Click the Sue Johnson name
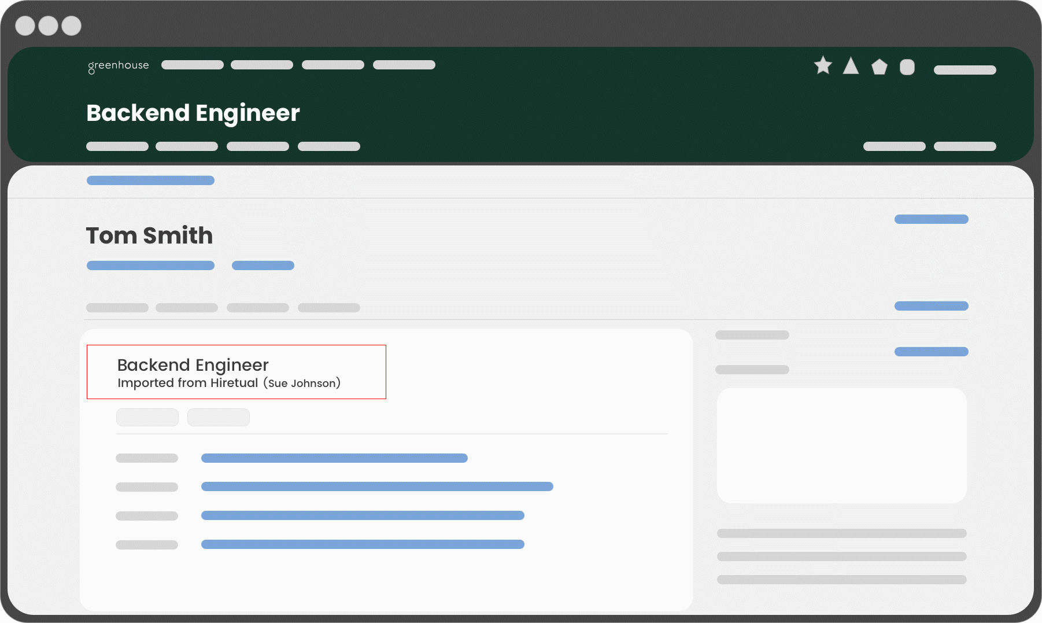Viewport: 1042px width, 623px height. [x=302, y=383]
